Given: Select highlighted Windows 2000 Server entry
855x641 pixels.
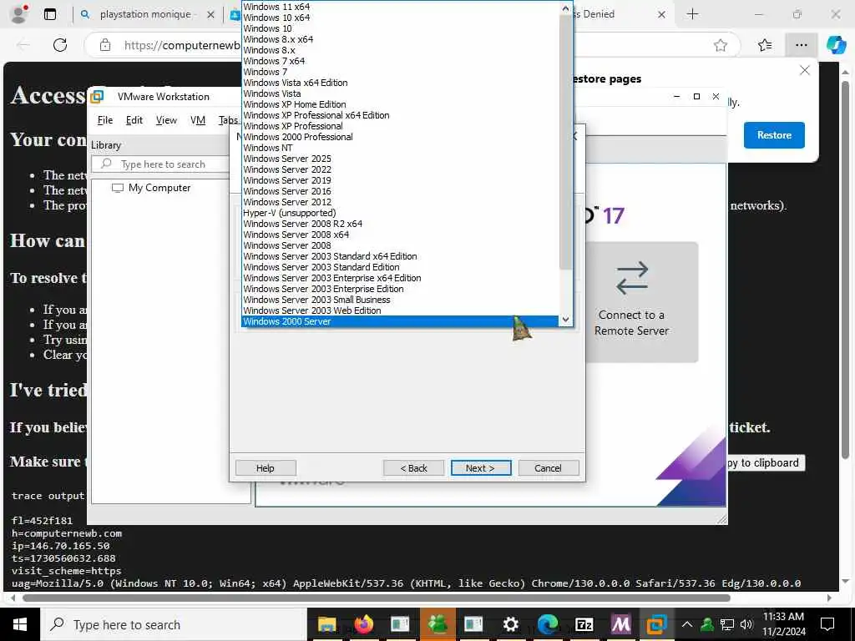Looking at the screenshot, I should [x=400, y=321].
